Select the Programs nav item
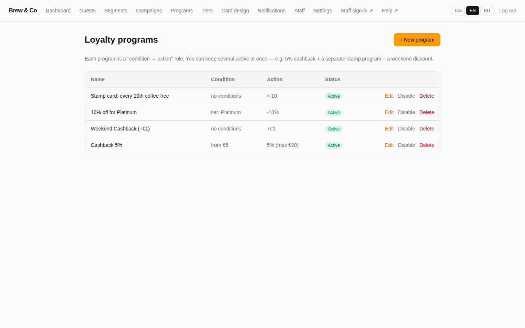The width and height of the screenshot is (525, 328). [x=182, y=11]
